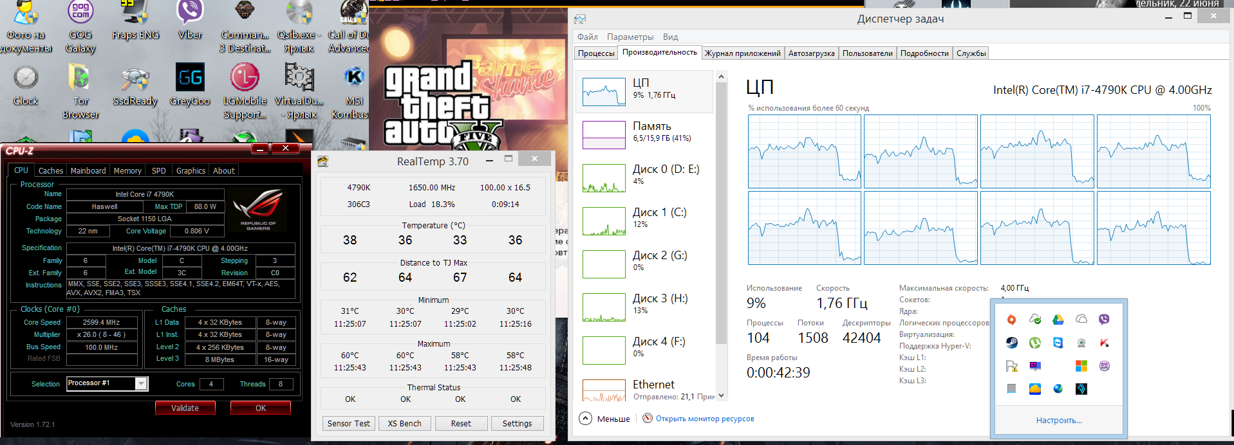The height and width of the screenshot is (445, 1234).
Task: Open Подробности tab in Task Manager
Action: [x=924, y=53]
